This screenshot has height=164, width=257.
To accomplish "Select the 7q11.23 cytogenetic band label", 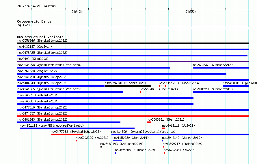I will [x=23, y=25].
